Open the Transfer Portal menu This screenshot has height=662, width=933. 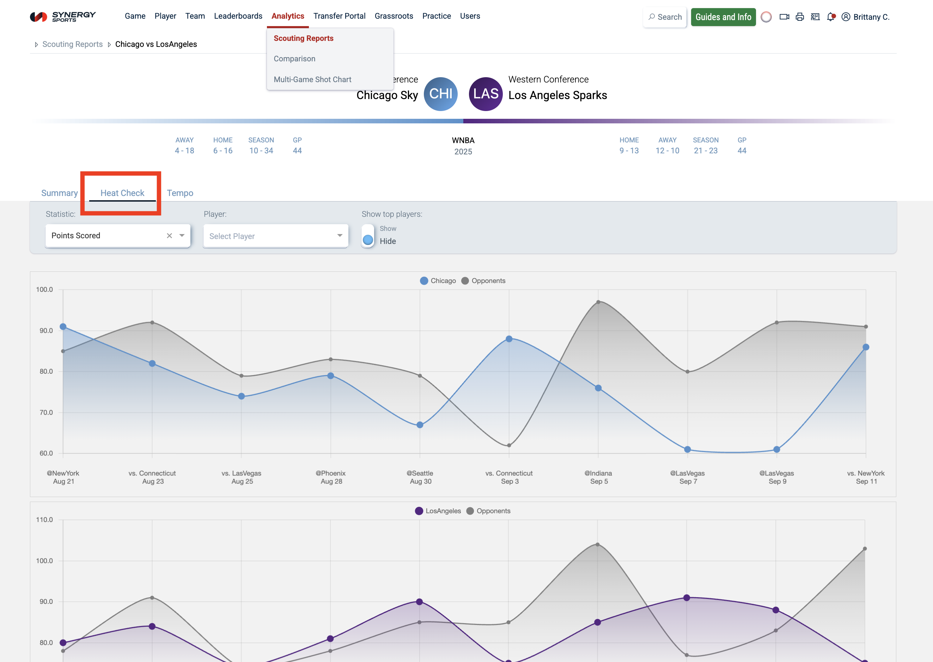(x=339, y=16)
